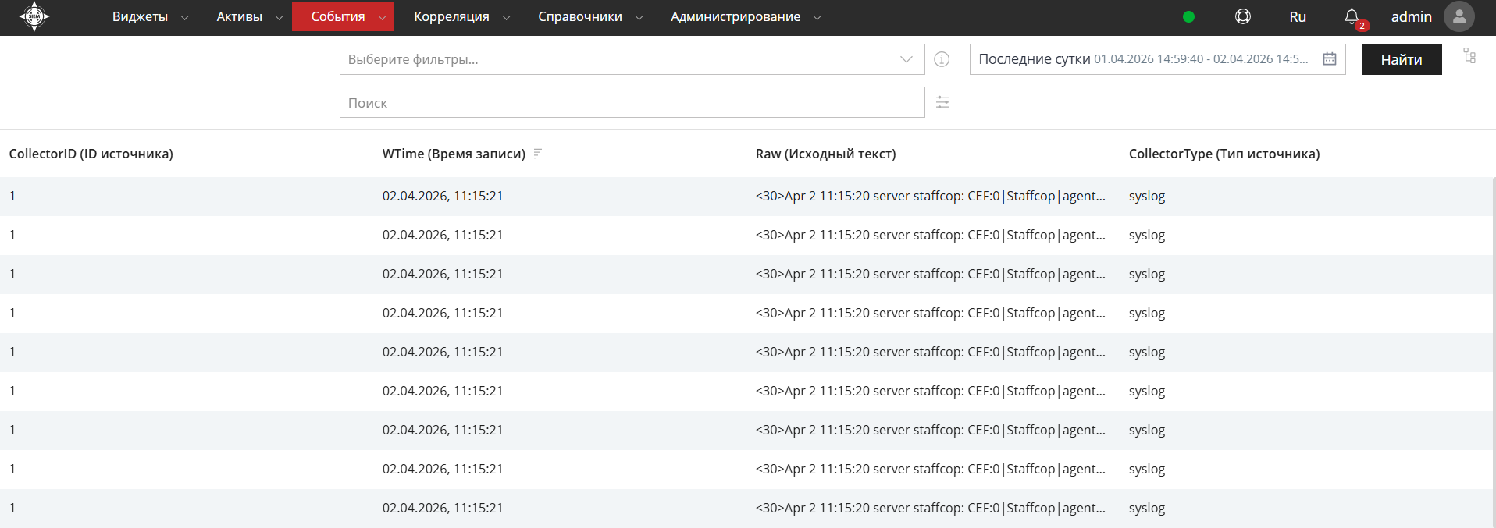The height and width of the screenshot is (528, 1496).
Task: Click the tree structure view icon
Action: coord(1469,55)
